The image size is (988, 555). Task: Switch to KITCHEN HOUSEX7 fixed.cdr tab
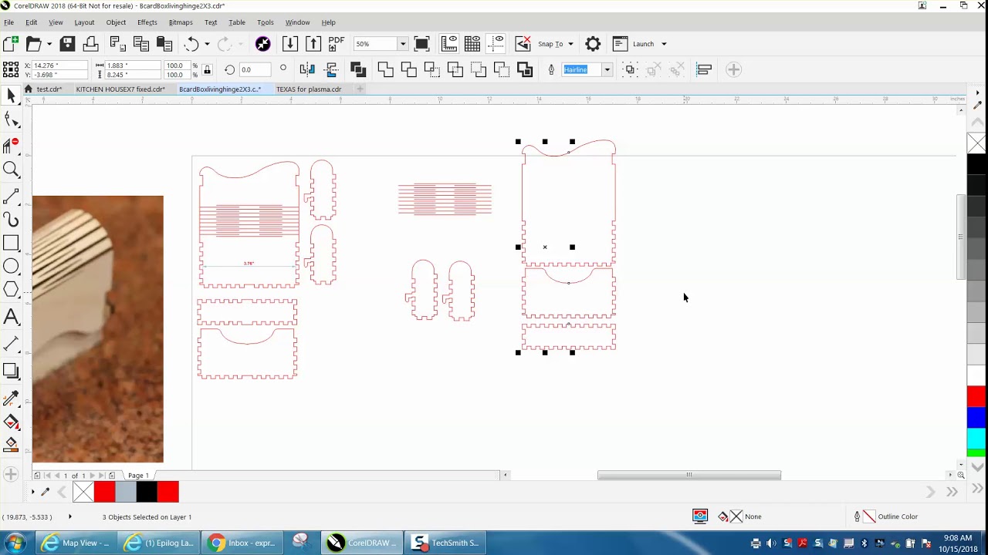[120, 89]
